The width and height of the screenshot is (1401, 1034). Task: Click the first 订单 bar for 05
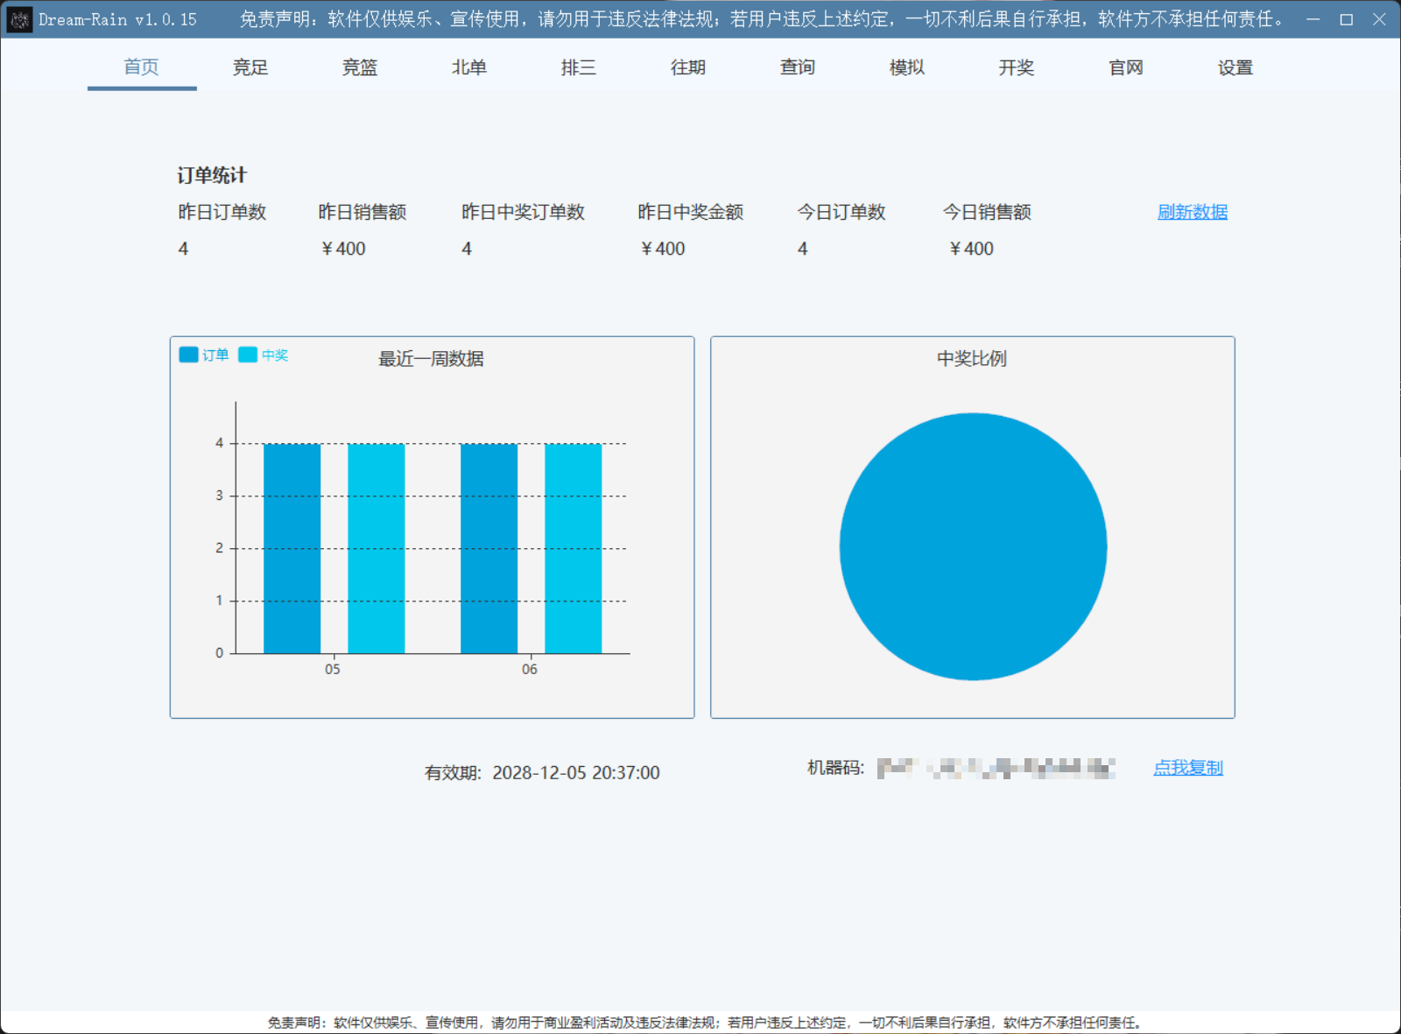coord(292,548)
